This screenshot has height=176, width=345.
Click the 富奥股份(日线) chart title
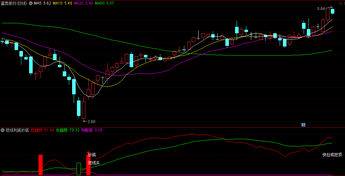[14, 3]
